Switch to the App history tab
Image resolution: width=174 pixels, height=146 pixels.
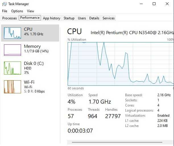[x=51, y=18]
